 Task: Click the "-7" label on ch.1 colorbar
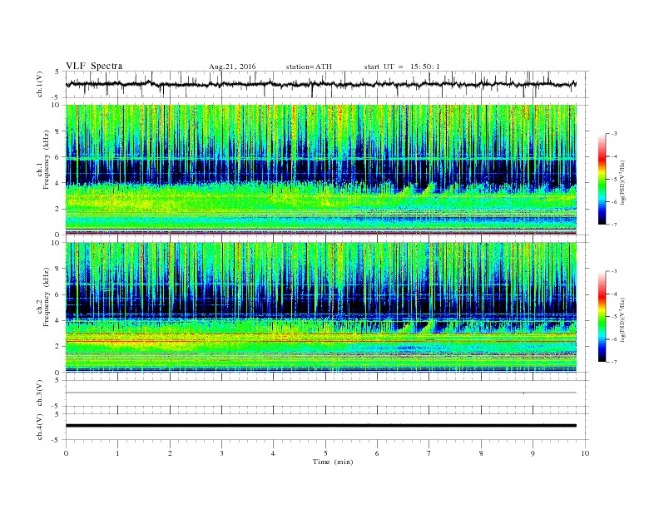(x=613, y=225)
